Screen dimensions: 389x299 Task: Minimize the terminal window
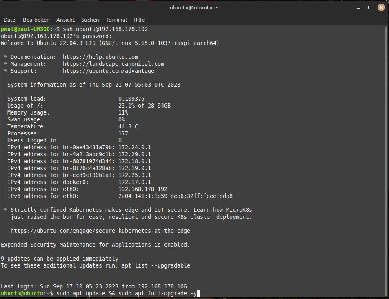coord(359,7)
